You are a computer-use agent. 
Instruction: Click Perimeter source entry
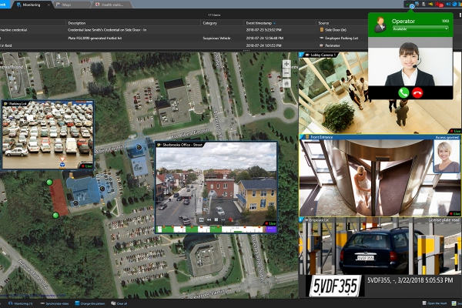coord(330,45)
